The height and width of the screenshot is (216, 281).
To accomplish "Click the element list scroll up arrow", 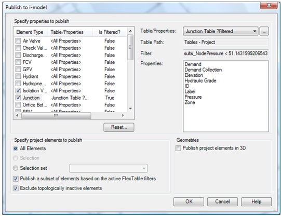I will pos(130,31).
